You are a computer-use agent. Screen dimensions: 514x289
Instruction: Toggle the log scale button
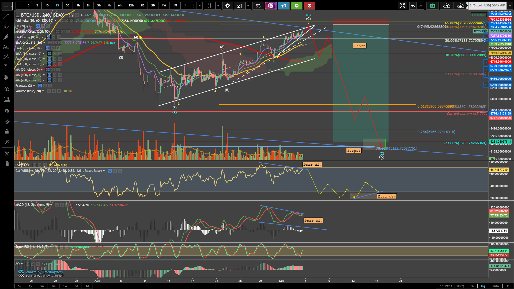coord(483,286)
